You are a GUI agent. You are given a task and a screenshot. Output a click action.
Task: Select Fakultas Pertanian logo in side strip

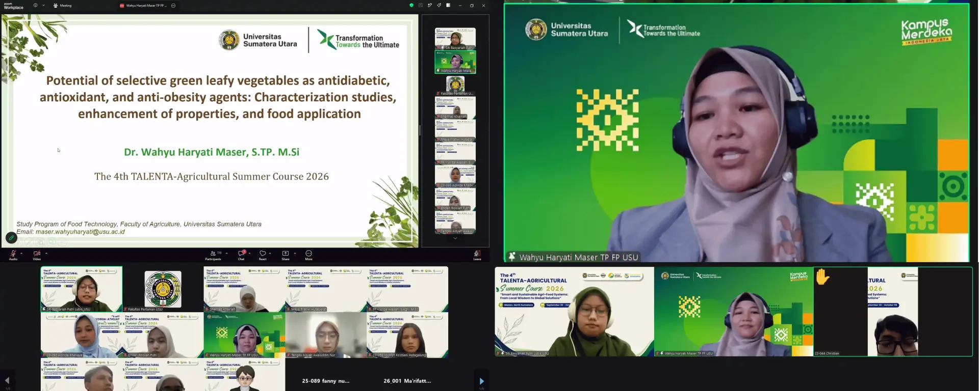click(455, 85)
